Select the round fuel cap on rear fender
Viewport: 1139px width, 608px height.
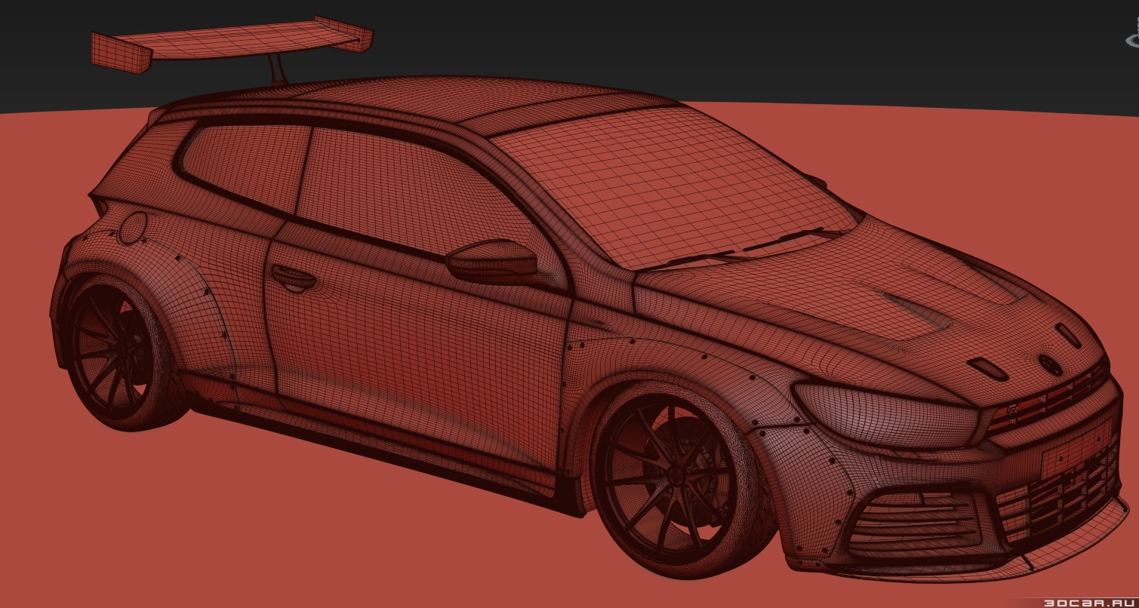coord(134,228)
